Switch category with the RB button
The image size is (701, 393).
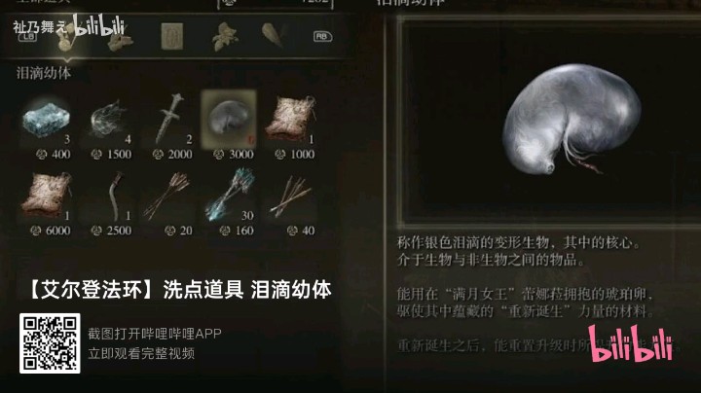pos(322,37)
